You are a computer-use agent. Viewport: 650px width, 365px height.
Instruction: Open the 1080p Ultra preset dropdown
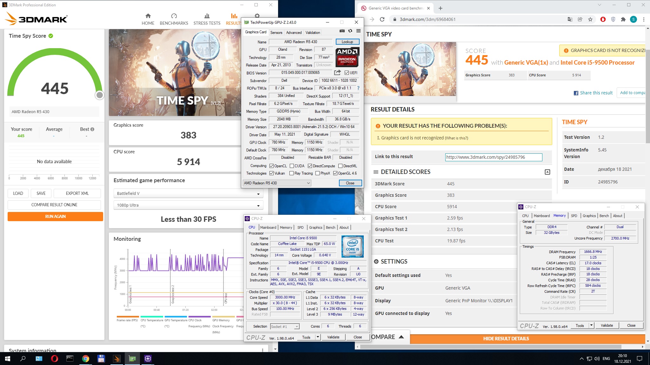188,205
